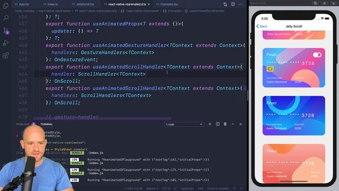This screenshot has width=339, height=191.
Task: Click 'Ln 464, Col 39' in status bar
Action: coord(133,188)
